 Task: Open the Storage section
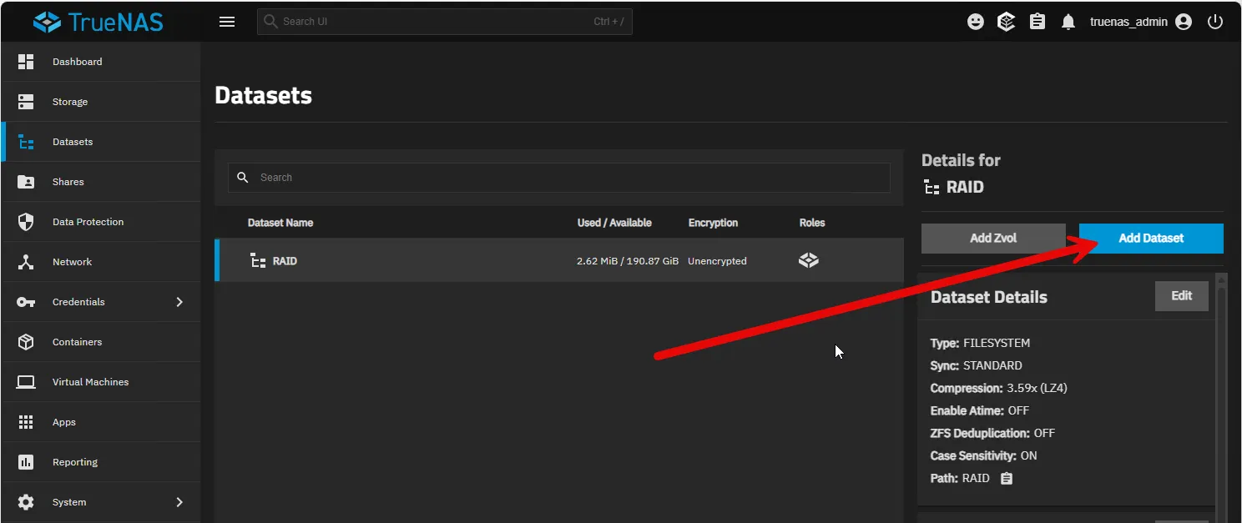coord(70,102)
